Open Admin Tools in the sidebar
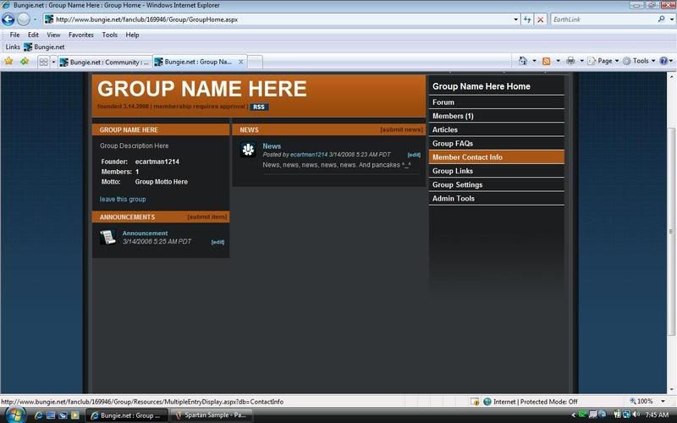Screen dimensions: 677x423 tap(454, 198)
